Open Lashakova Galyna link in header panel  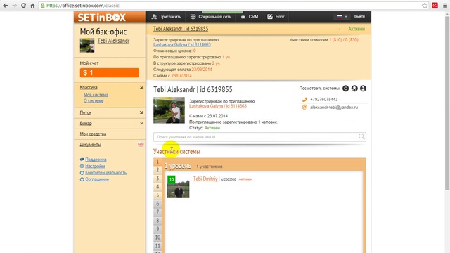click(x=182, y=44)
